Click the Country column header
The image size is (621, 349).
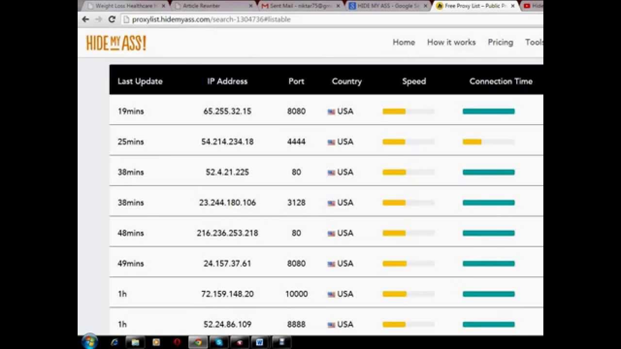point(347,81)
